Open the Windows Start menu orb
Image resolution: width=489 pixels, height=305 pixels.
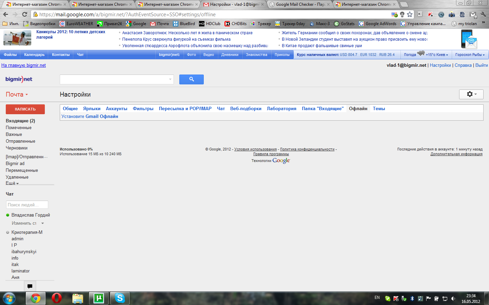tap(9, 298)
